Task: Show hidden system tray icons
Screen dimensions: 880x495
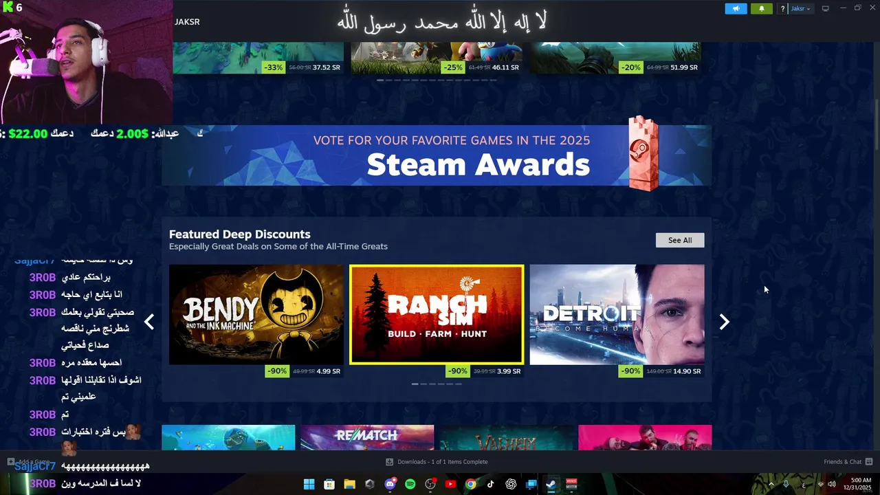Action: click(771, 484)
